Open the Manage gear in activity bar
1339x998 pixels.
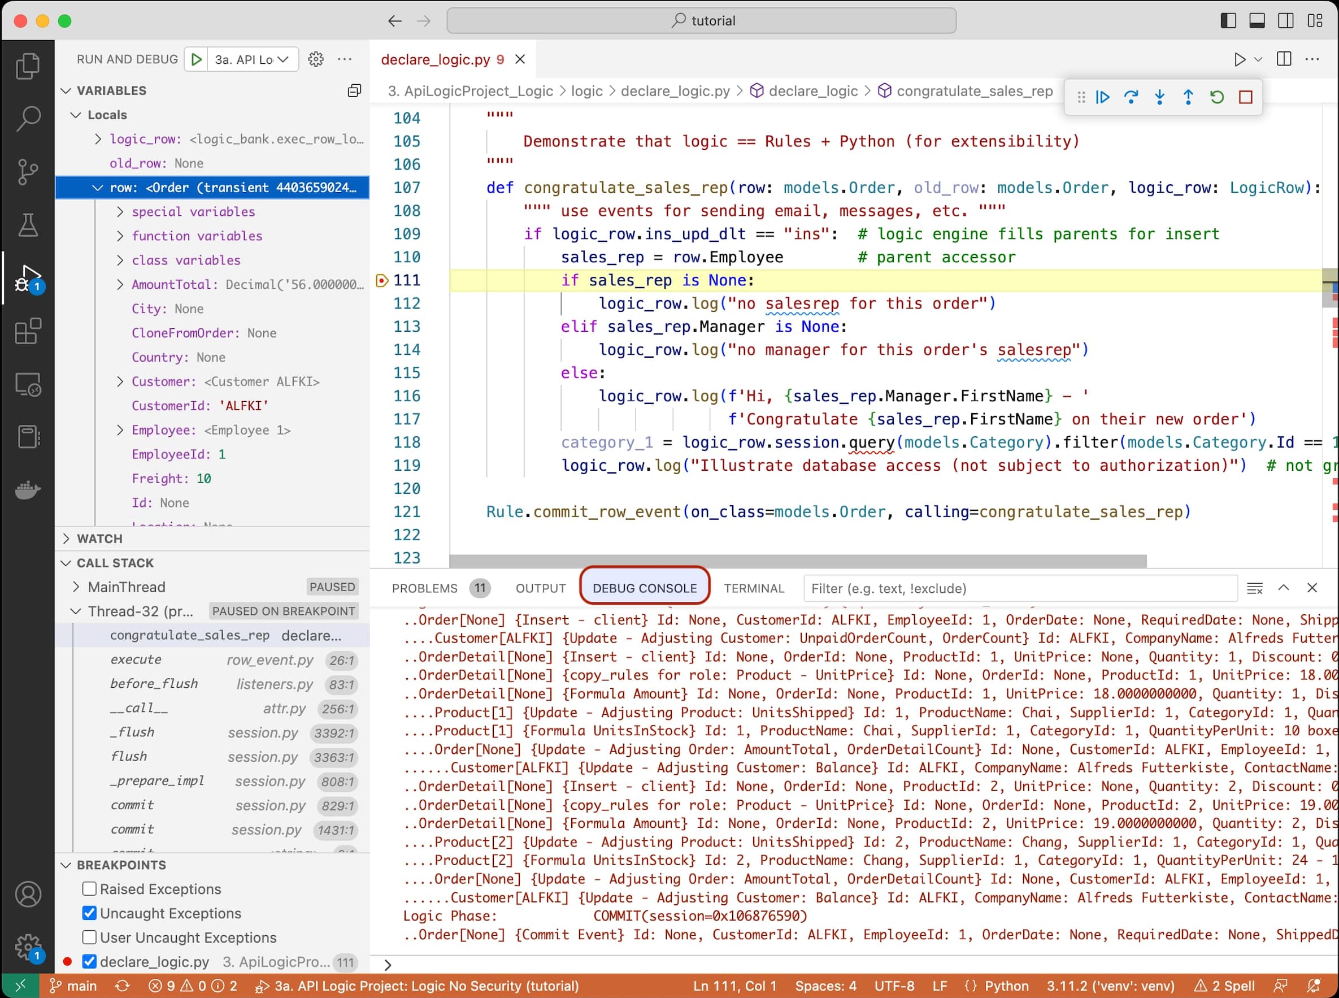[x=28, y=947]
